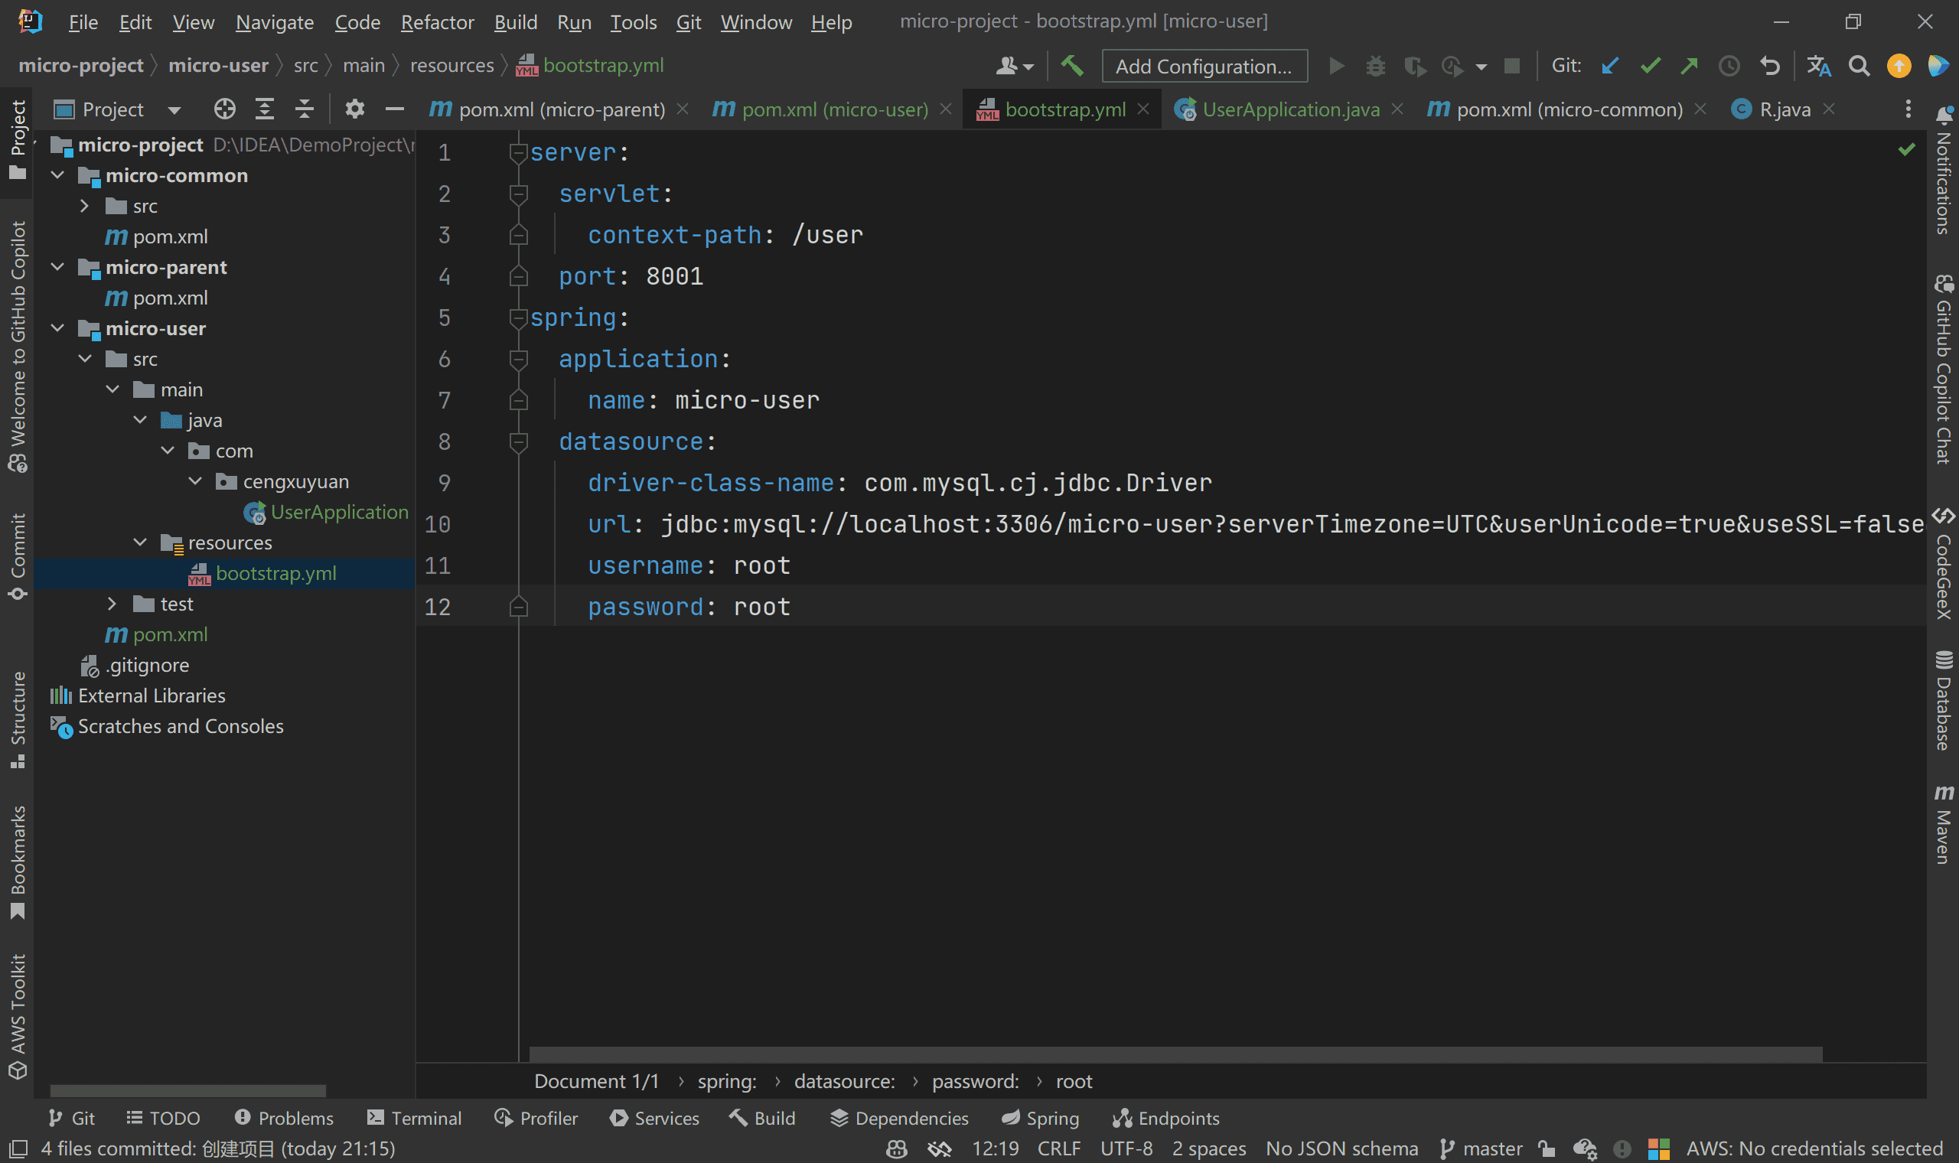1959x1163 pixels.
Task: Click Expand All icon in Project panel
Action: [x=265, y=109]
